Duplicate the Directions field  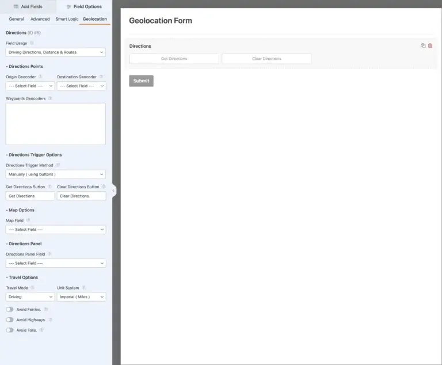(423, 45)
